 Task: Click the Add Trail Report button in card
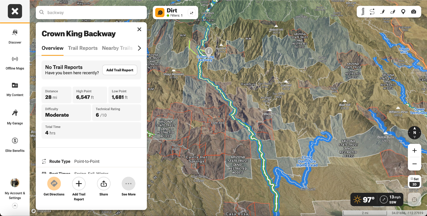click(120, 70)
